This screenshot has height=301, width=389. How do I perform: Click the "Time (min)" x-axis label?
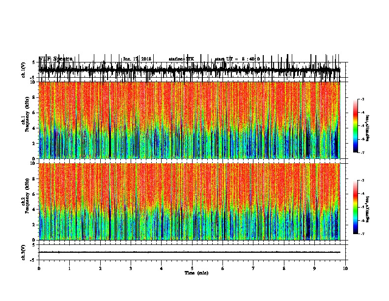pos(196,273)
